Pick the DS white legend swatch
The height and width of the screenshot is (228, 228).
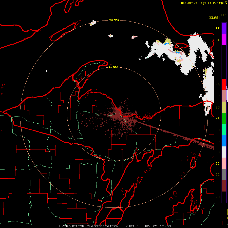coord(224,152)
